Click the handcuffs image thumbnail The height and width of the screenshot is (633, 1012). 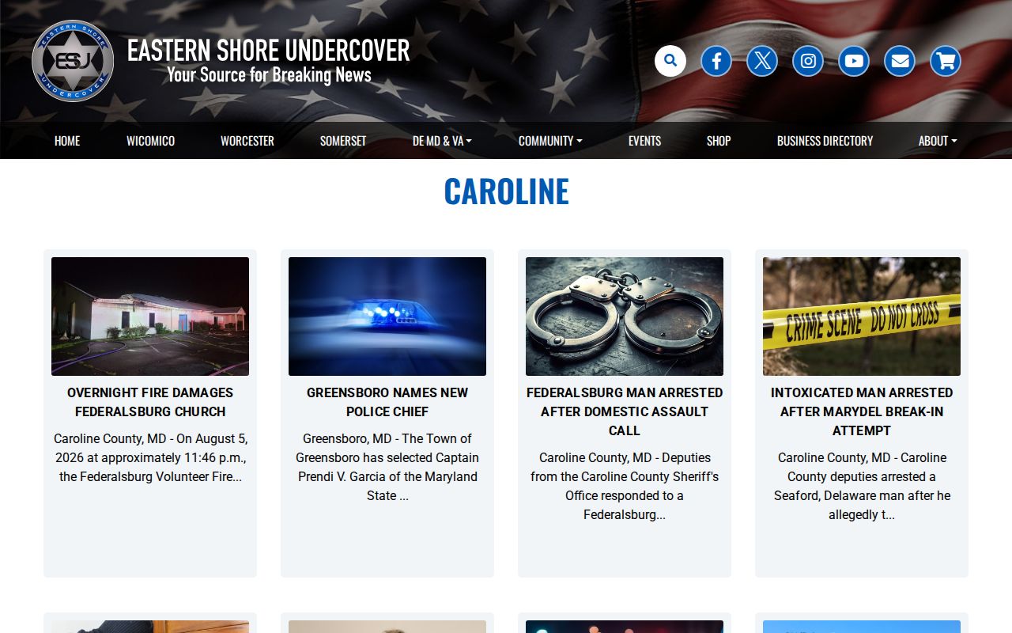pos(625,316)
